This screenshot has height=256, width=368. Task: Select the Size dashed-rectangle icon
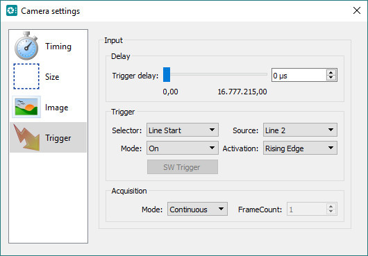(x=26, y=76)
